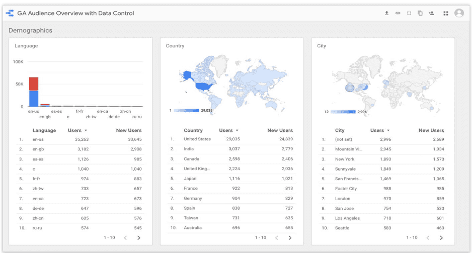Select Germany in Country table
The image size is (472, 253).
click(x=232, y=198)
